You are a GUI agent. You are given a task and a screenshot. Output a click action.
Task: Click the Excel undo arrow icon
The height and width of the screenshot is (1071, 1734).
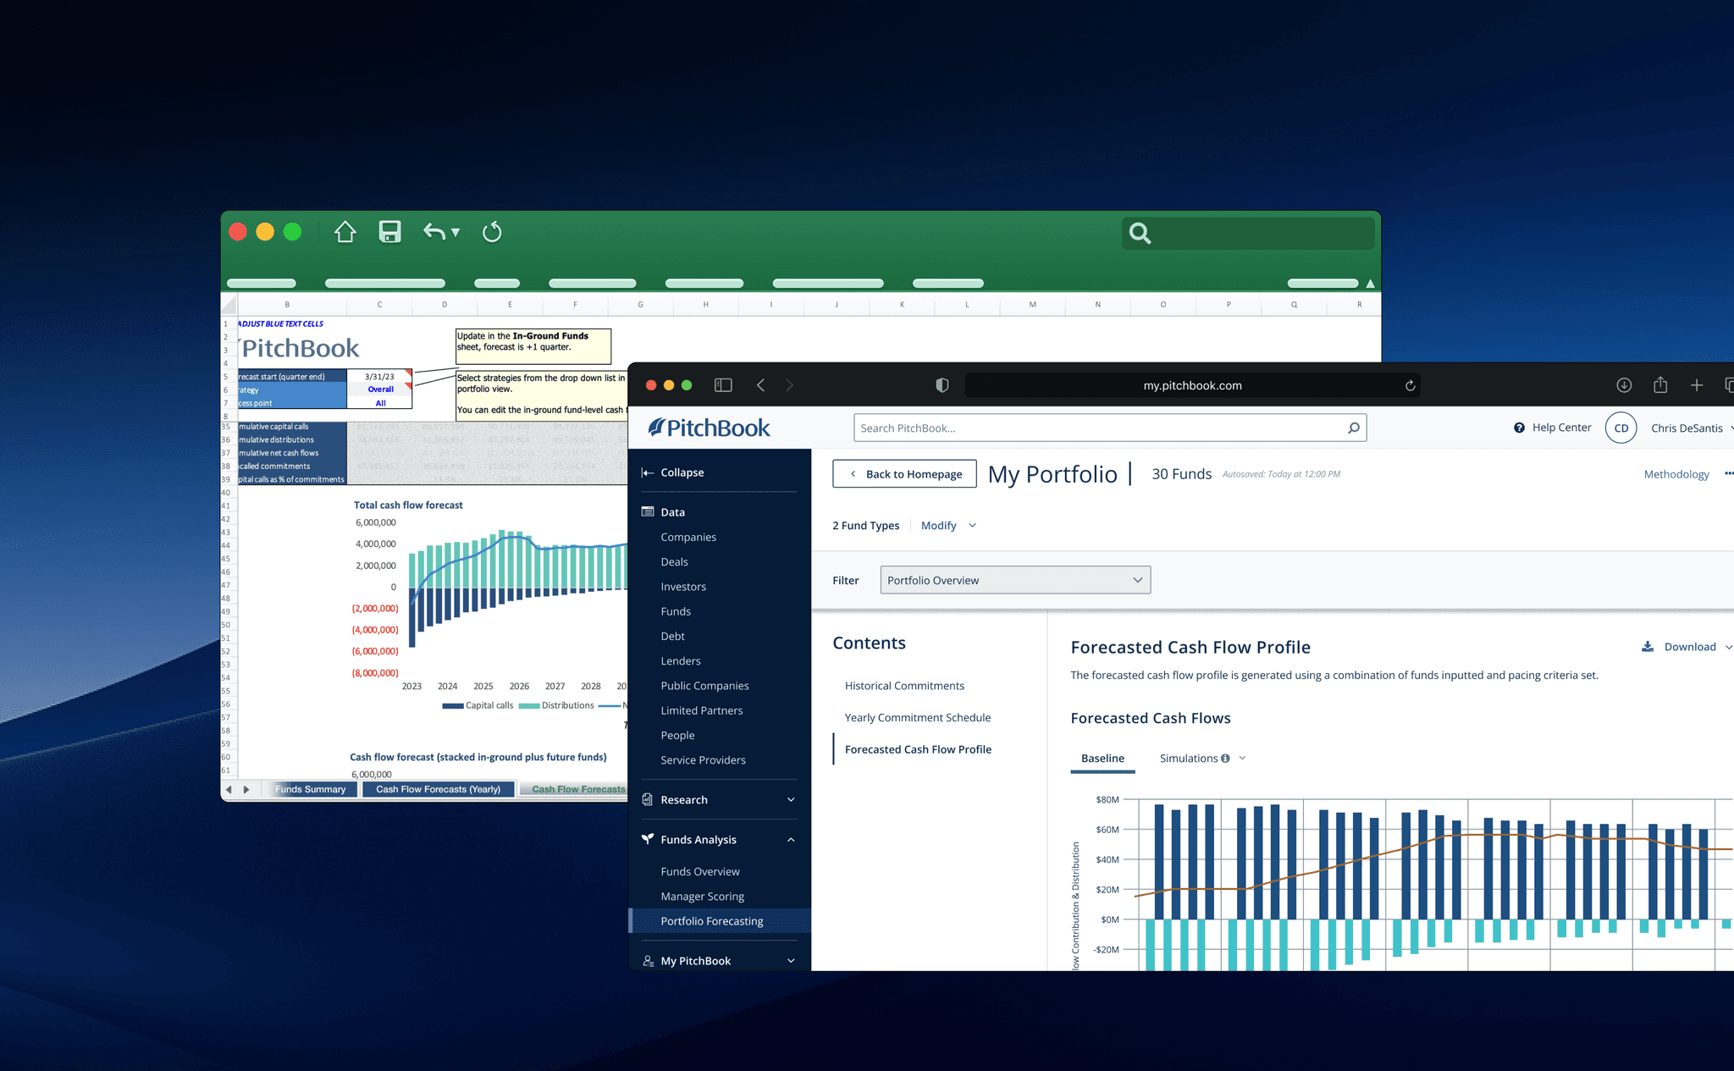point(434,232)
